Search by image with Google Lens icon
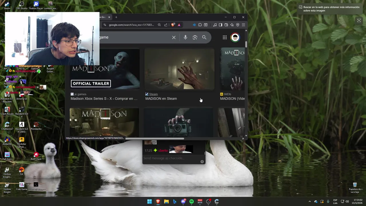 pos(195,37)
